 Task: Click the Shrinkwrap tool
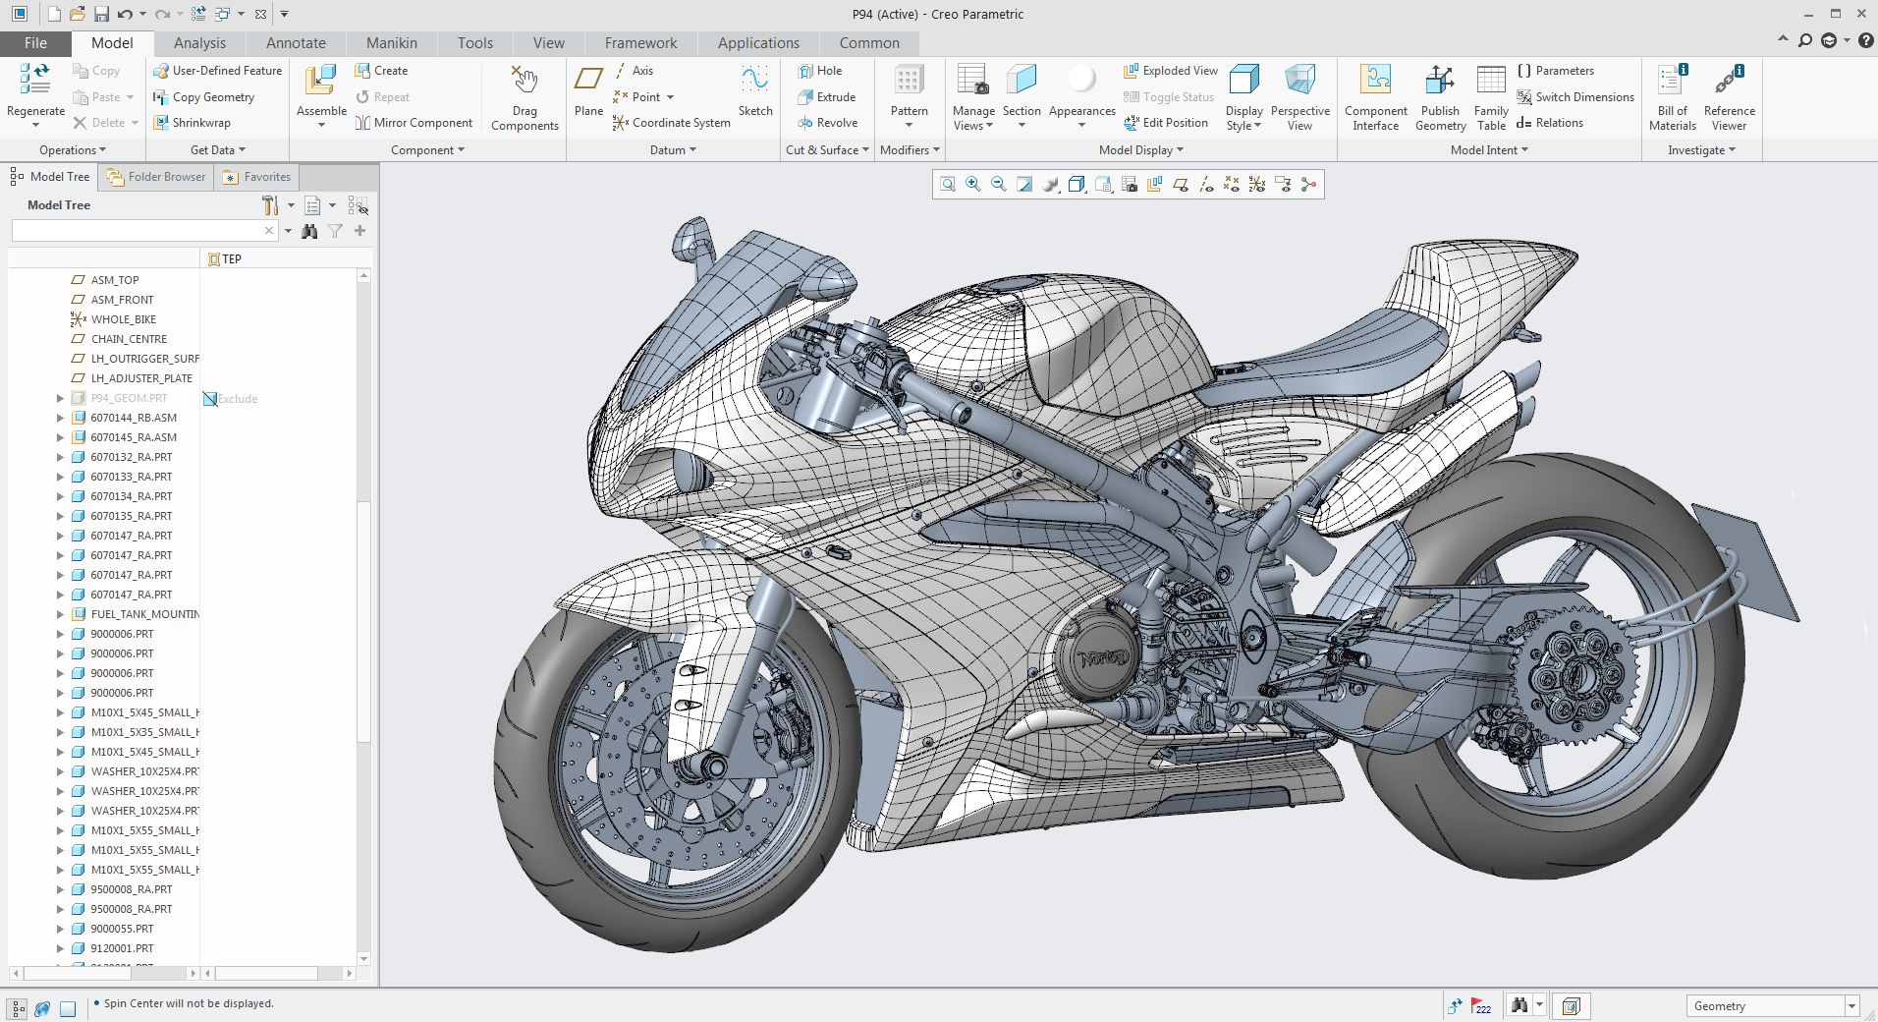(x=192, y=123)
